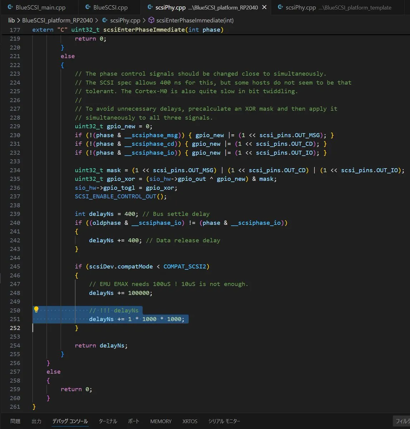Image resolution: width=410 pixels, height=429 pixels.
Task: Click the 'uint32_t gpio_new = 0;' line
Action: (114, 126)
